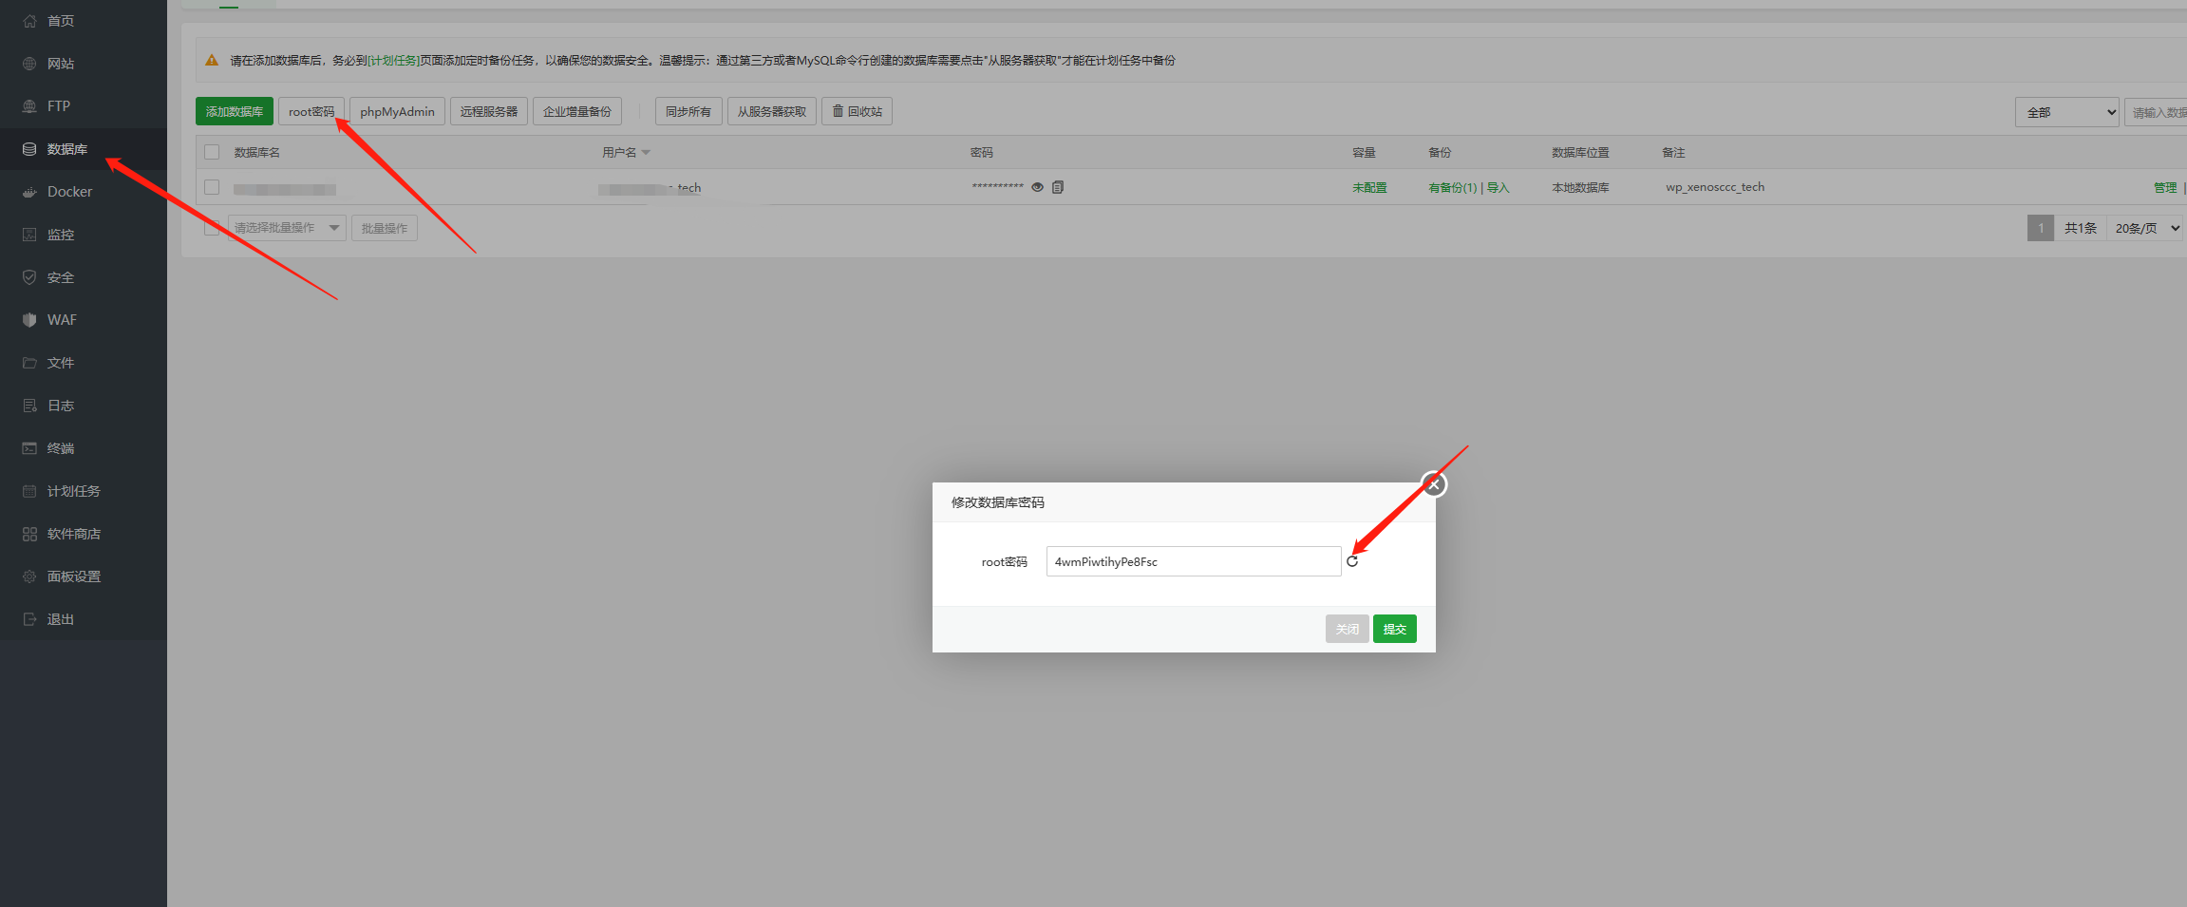Viewport: 2187px width, 907px height.
Task: Click the 文件 folder icon
Action: pyautogui.click(x=29, y=363)
